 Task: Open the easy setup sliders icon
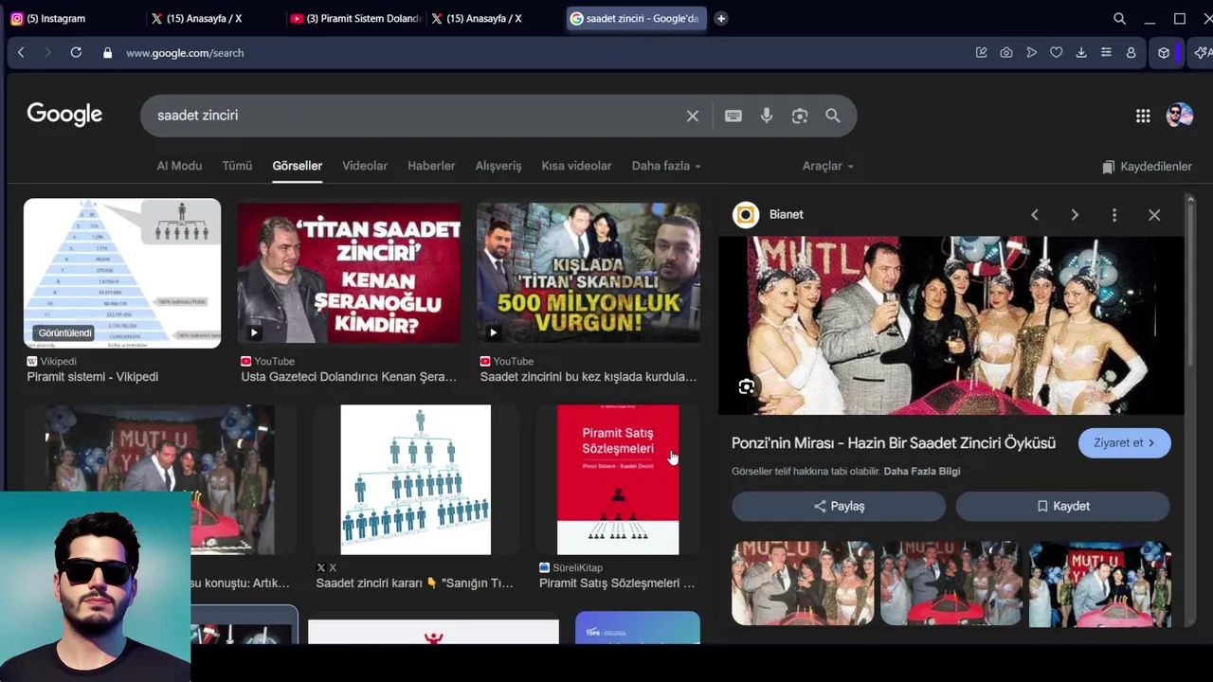(x=1106, y=53)
